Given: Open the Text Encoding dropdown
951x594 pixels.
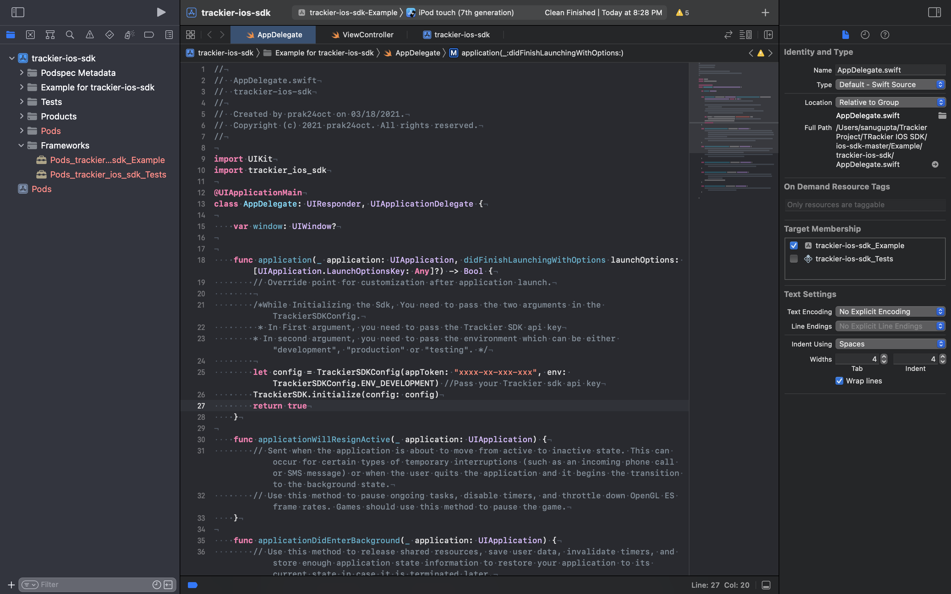Looking at the screenshot, I should point(890,312).
